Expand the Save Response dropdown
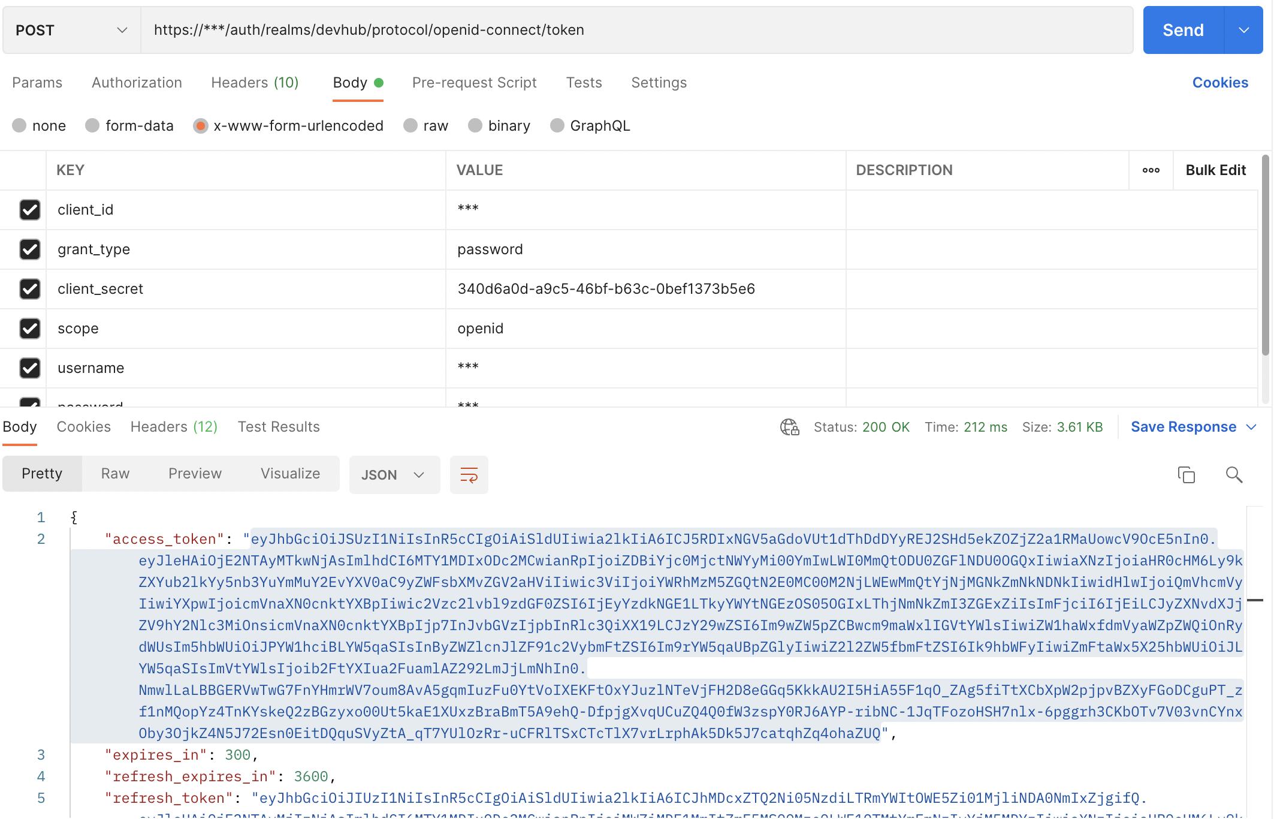This screenshot has width=1274, height=819. [1251, 427]
